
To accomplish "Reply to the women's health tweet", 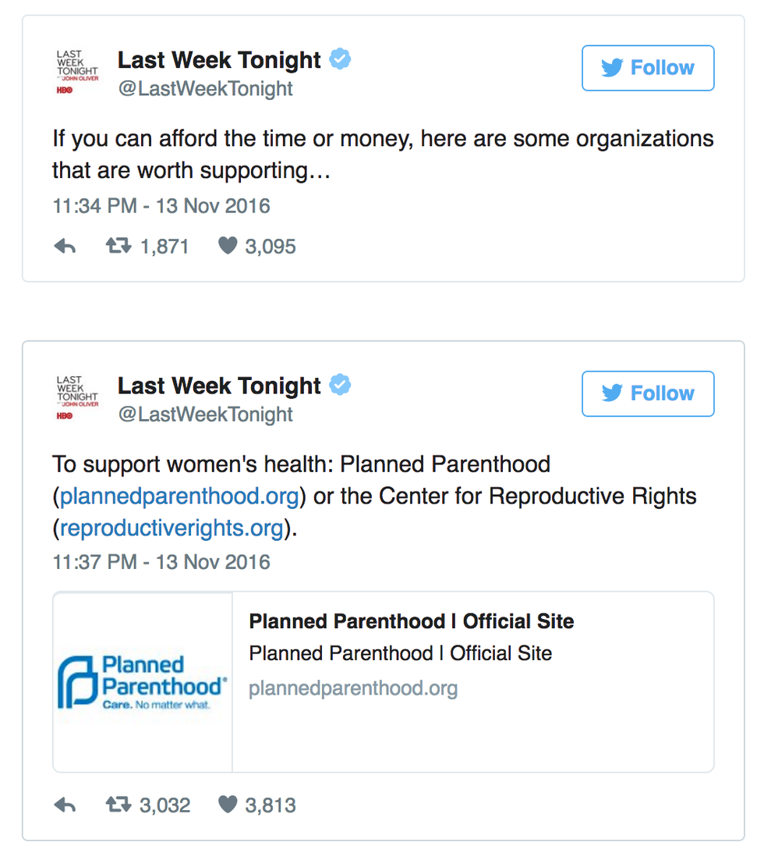I will [65, 805].
